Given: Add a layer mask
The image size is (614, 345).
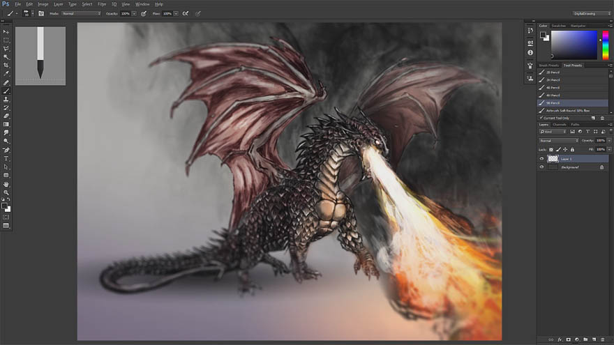Looking at the screenshot, I should point(568,339).
